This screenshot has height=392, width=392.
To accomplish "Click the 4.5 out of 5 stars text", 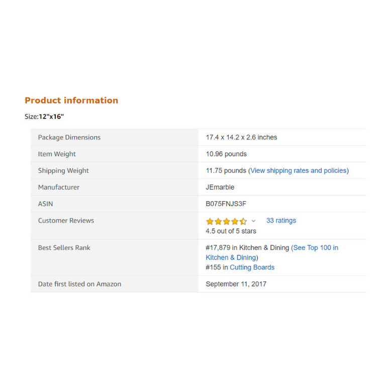I will click(x=231, y=231).
